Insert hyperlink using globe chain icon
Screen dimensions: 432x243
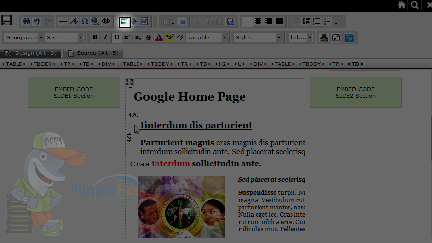[95, 21]
